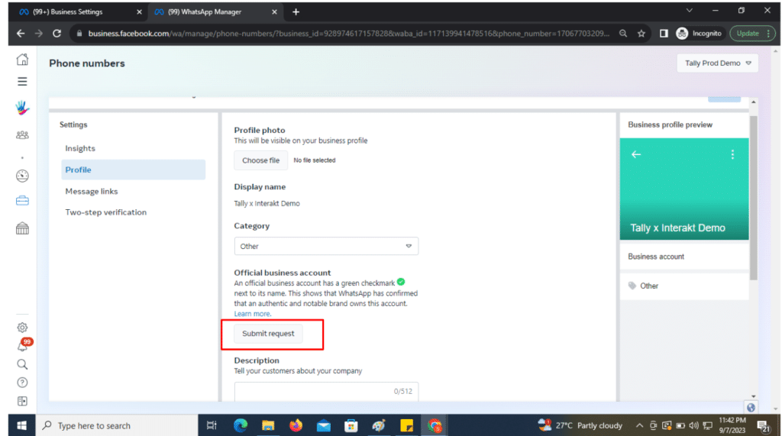Click the volume speaker tray icon
The image size is (782, 436).
pyautogui.click(x=693, y=425)
